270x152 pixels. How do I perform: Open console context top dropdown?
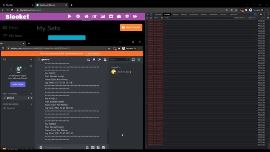156,18
